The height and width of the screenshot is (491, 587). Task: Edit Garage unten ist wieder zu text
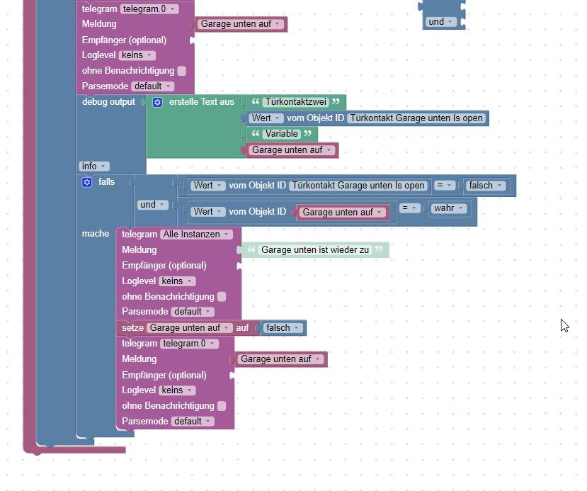(x=315, y=250)
